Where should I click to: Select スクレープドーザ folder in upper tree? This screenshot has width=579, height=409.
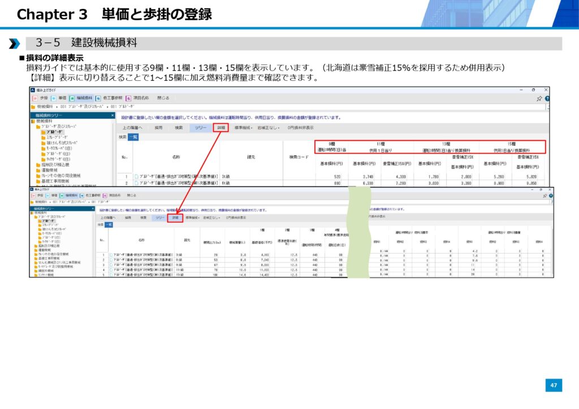57,137
